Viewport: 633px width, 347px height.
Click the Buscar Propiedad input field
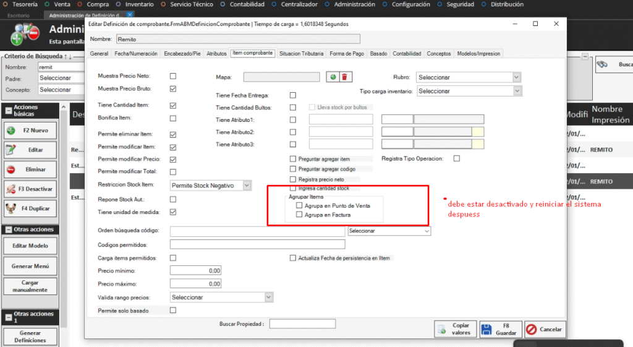[x=303, y=323]
